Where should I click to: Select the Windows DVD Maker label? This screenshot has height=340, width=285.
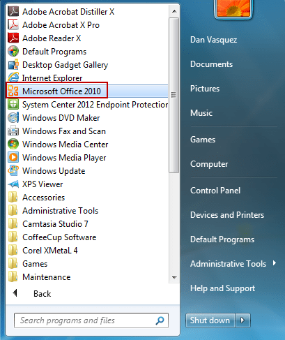click(x=61, y=118)
